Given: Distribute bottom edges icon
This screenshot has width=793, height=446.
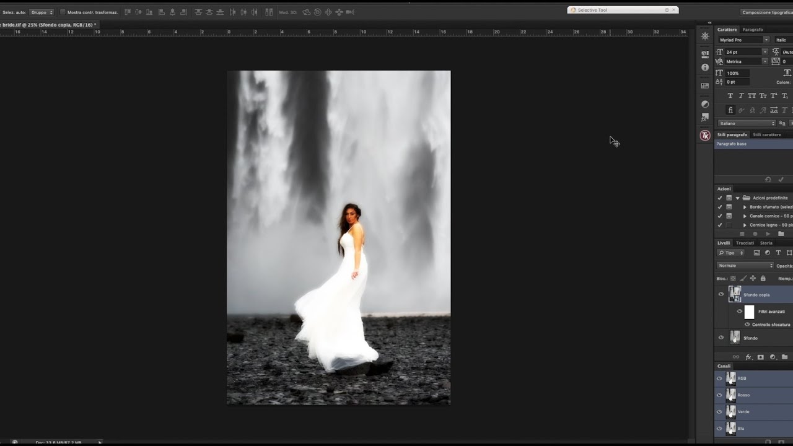Looking at the screenshot, I should point(221,12).
